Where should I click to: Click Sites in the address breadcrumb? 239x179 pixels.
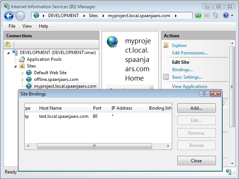point(93,16)
